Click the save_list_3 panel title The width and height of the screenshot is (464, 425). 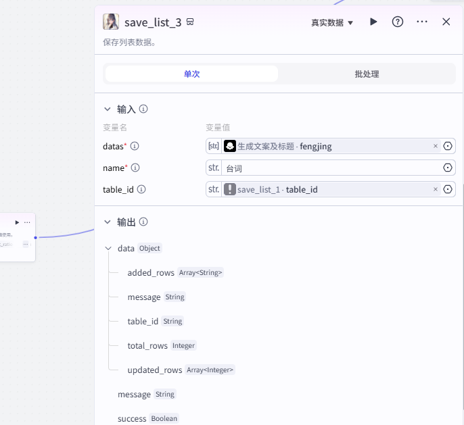pyautogui.click(x=153, y=22)
